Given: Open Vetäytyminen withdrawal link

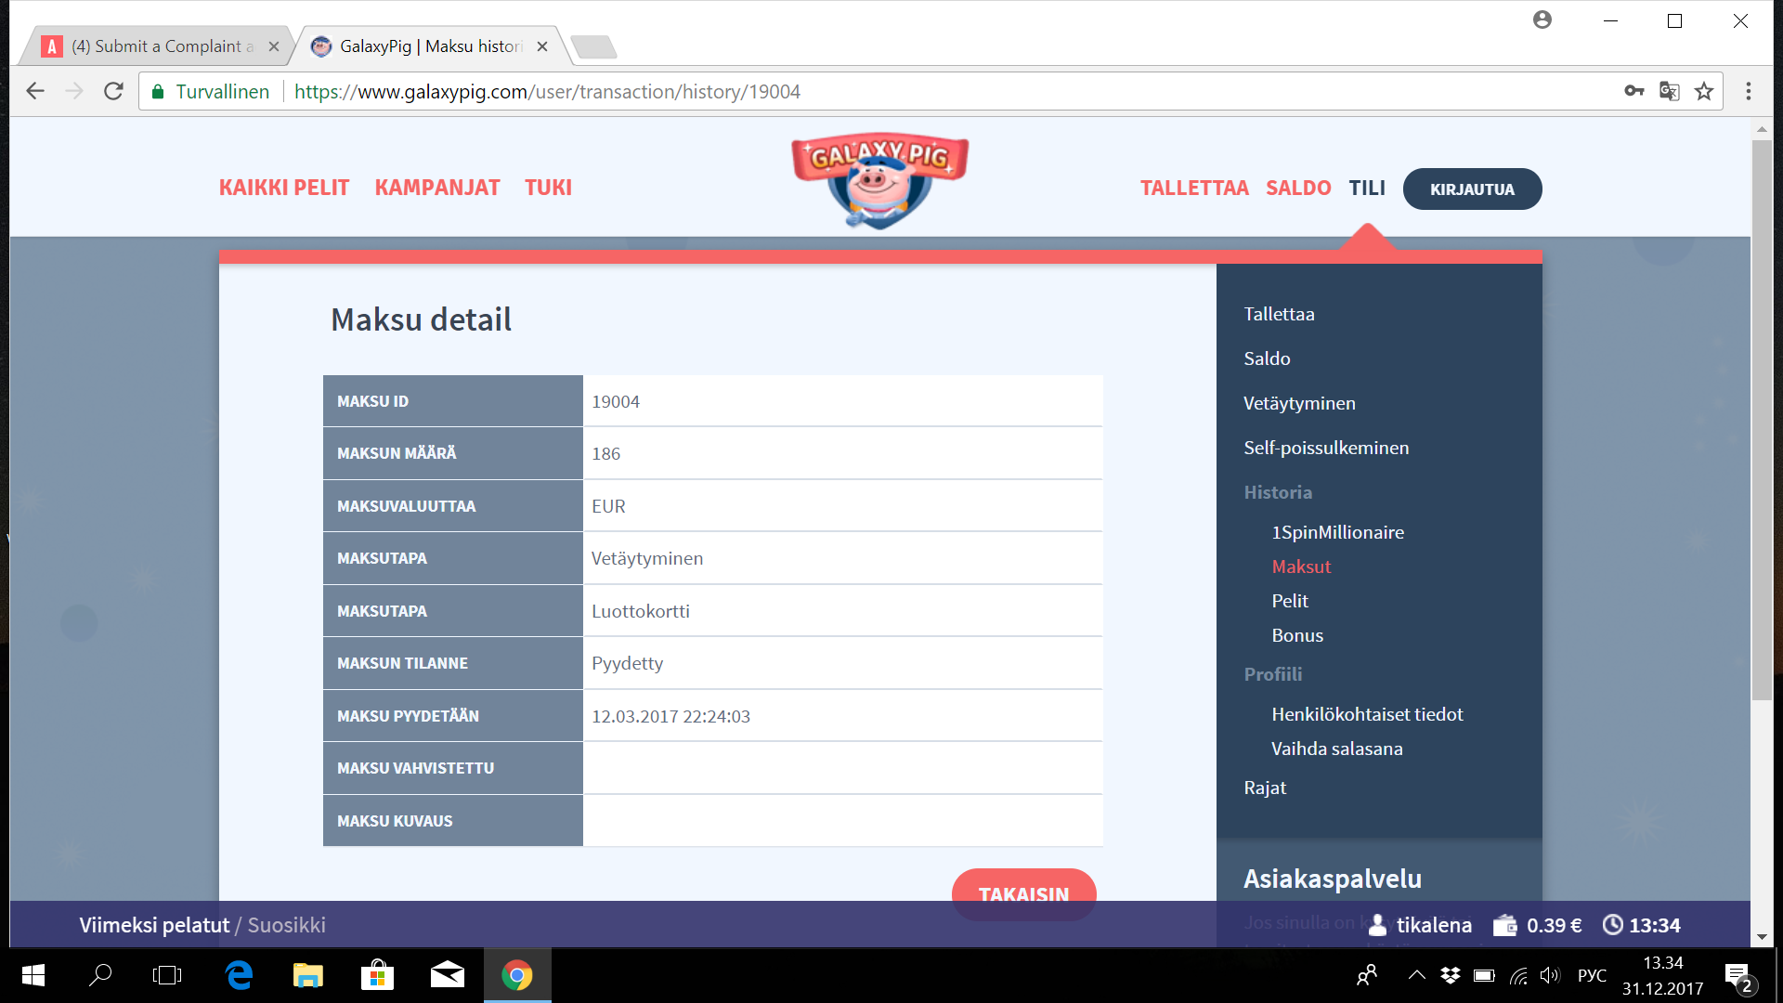Looking at the screenshot, I should (1299, 403).
